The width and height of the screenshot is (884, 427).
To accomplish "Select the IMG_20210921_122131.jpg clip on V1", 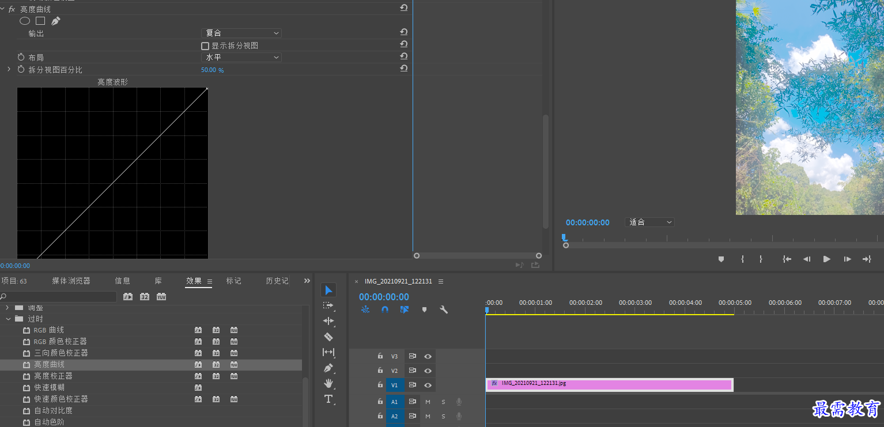I will (x=610, y=384).
